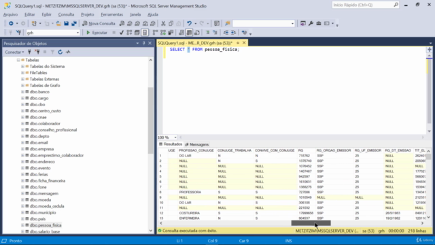Show estimated execution plan icon
435x245 pixels.
click(129, 33)
